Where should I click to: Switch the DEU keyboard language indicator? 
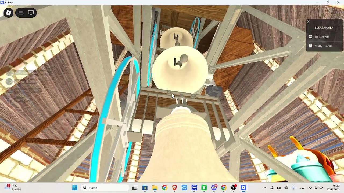(x=302, y=188)
